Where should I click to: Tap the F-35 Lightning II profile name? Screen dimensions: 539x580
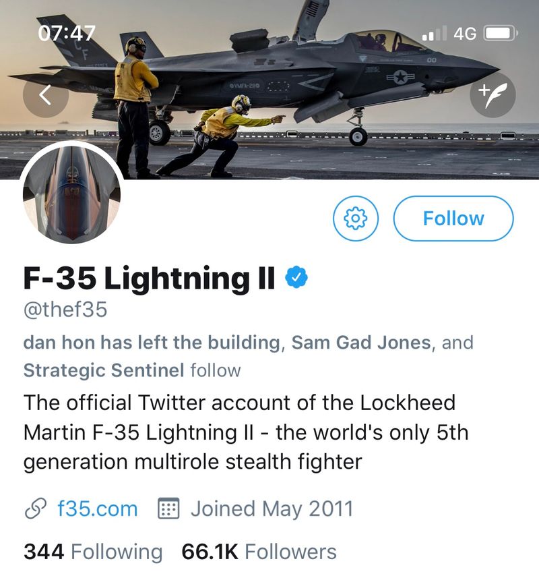click(150, 278)
